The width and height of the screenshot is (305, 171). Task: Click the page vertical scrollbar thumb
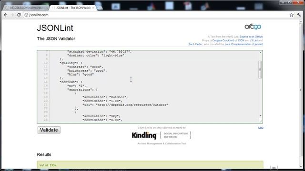pos(301,89)
